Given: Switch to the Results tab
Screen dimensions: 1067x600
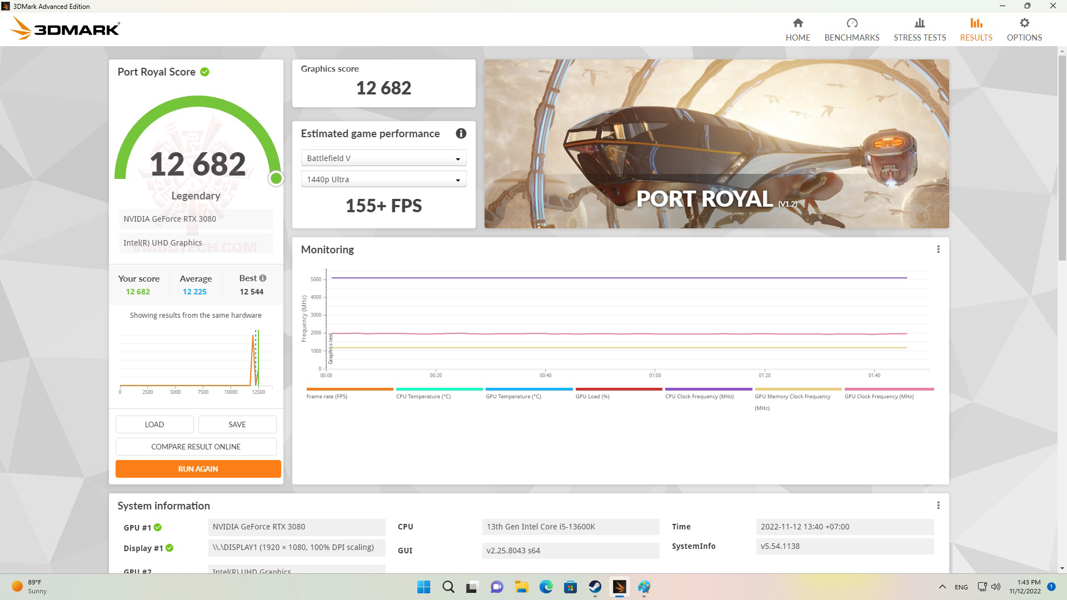Looking at the screenshot, I should click(x=976, y=29).
